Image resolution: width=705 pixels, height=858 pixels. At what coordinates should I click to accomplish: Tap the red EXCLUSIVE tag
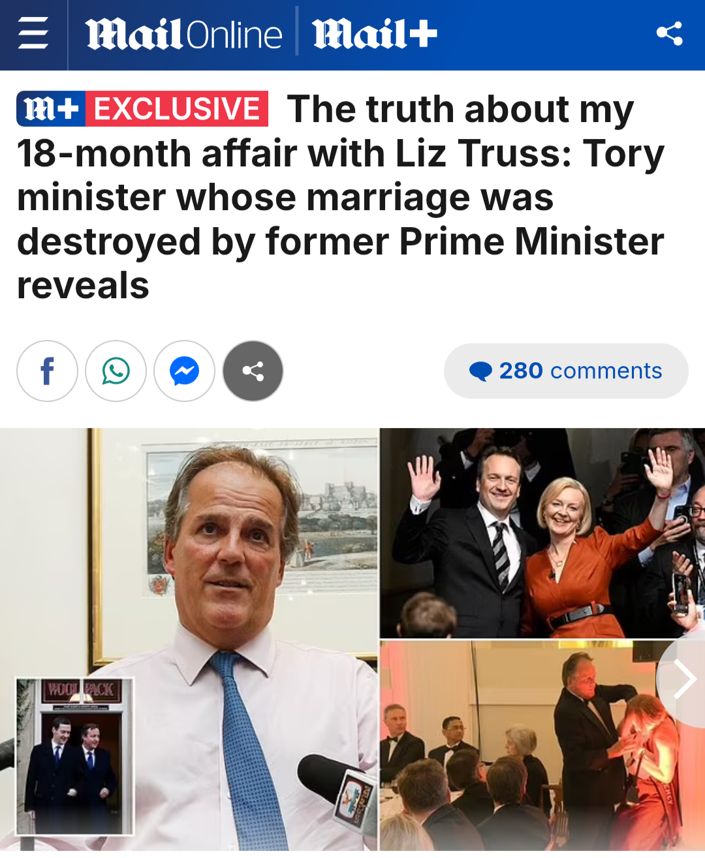(x=177, y=108)
